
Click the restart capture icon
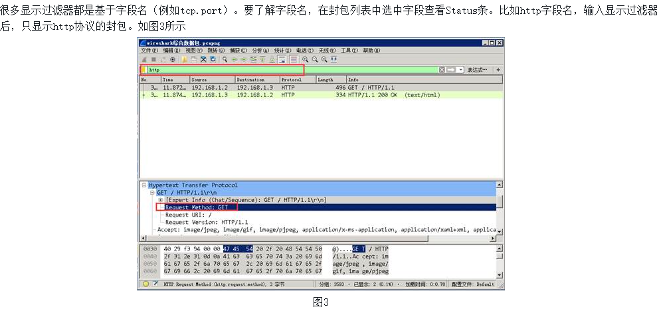(163, 60)
